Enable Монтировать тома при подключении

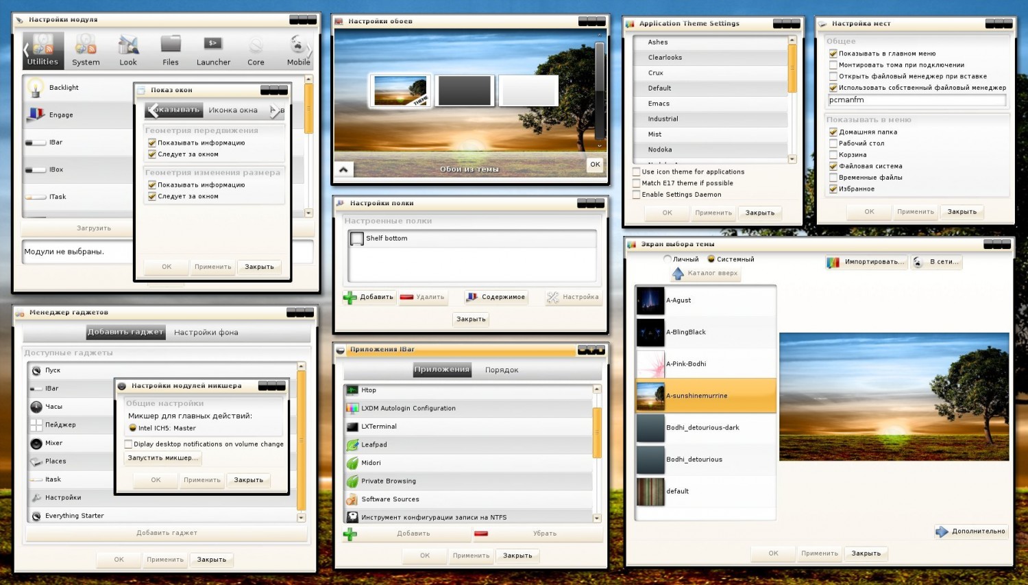833,65
